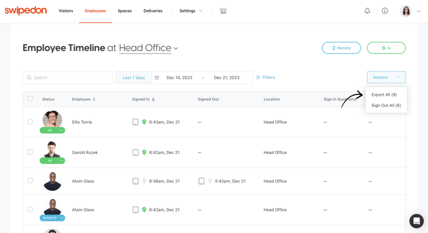Click the search magnifier icon
This screenshot has width=428, height=233.
29,78
